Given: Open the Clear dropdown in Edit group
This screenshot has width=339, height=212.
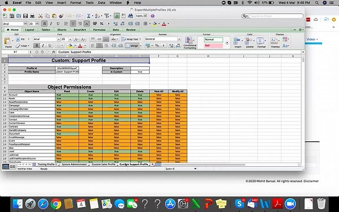Looking at the screenshot, I should [29, 46].
